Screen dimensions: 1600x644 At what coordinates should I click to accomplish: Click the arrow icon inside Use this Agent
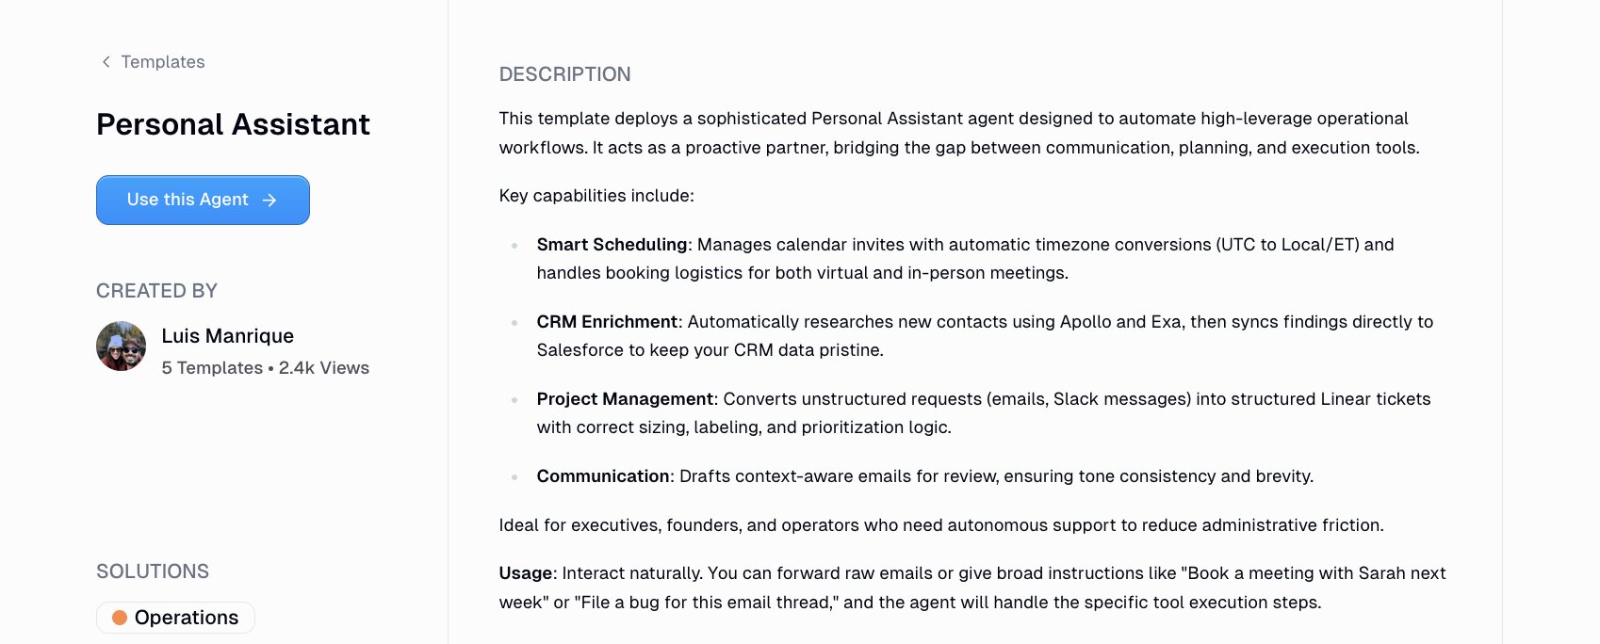pos(270,200)
